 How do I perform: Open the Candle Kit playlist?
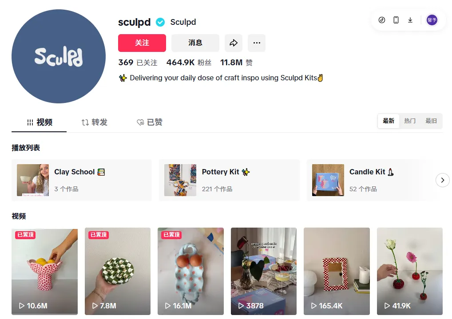click(x=372, y=180)
